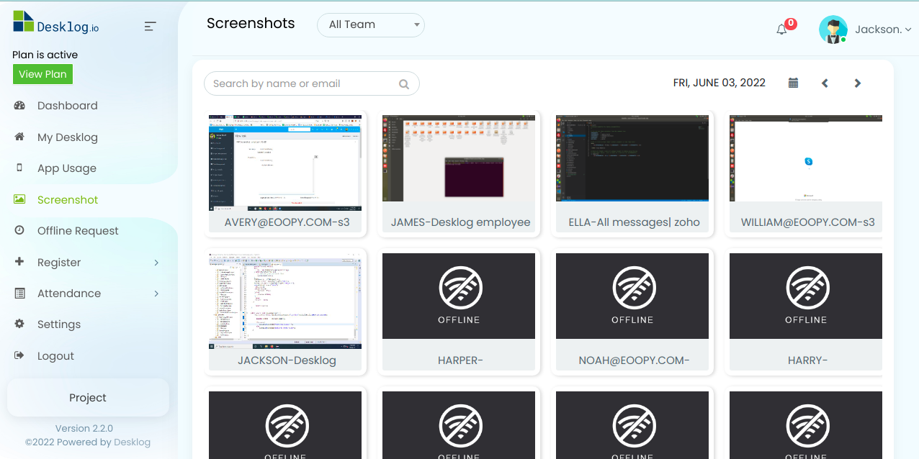Click the ELLA-All messages| zoho caption
Image resolution: width=919 pixels, height=459 pixels.
click(x=635, y=222)
